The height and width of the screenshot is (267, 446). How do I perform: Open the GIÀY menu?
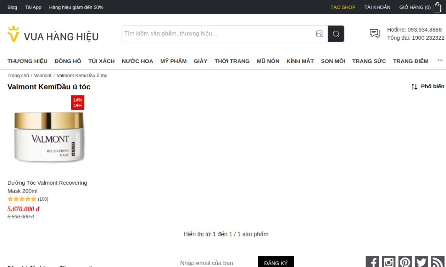pyautogui.click(x=201, y=61)
